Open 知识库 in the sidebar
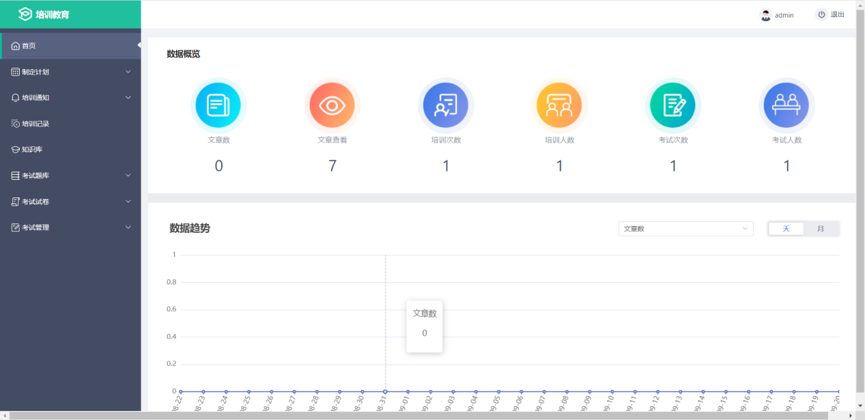865x420 pixels. [x=32, y=150]
